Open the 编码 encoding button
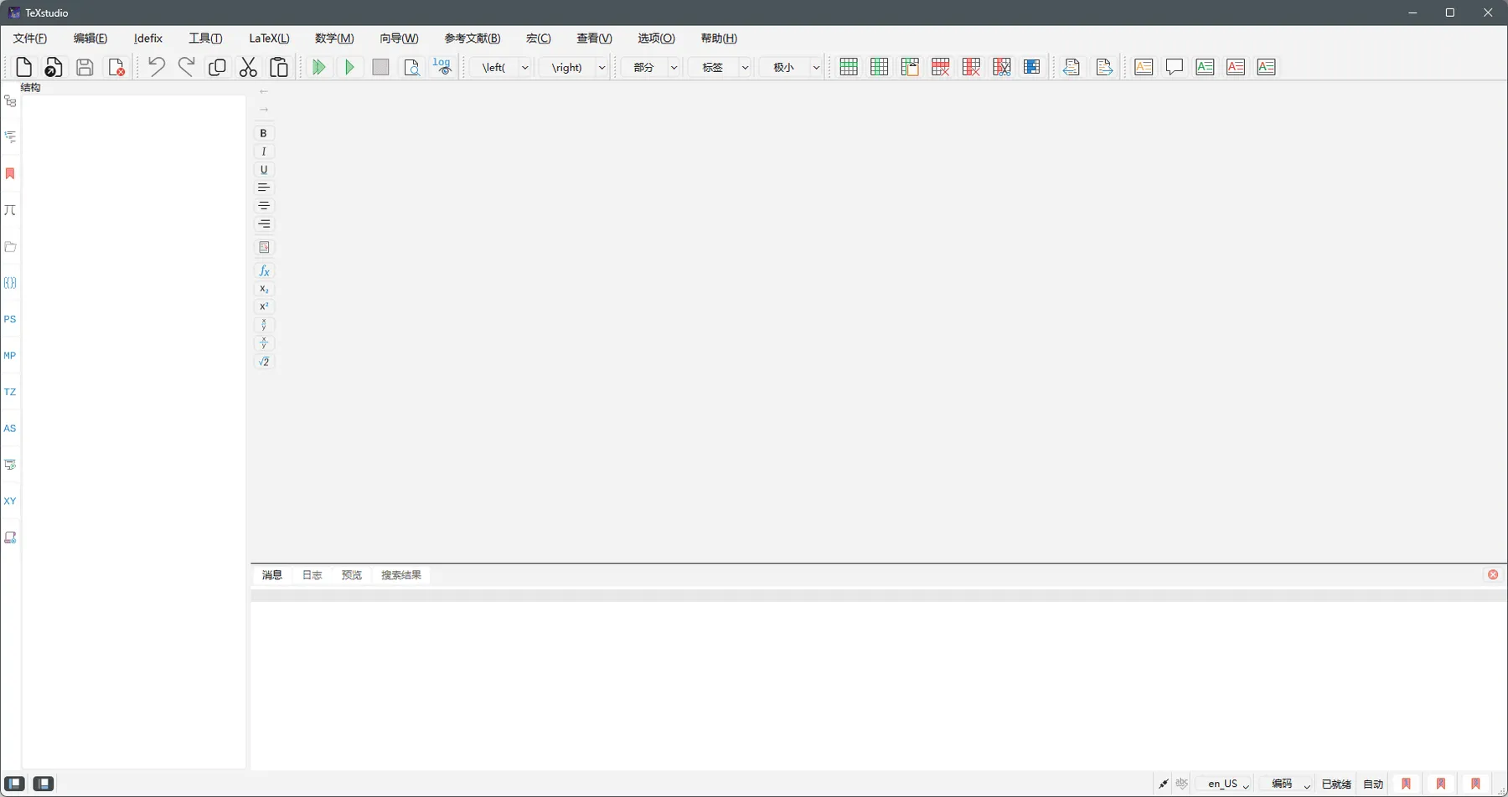Viewport: 1508px width, 797px height. (x=1287, y=784)
